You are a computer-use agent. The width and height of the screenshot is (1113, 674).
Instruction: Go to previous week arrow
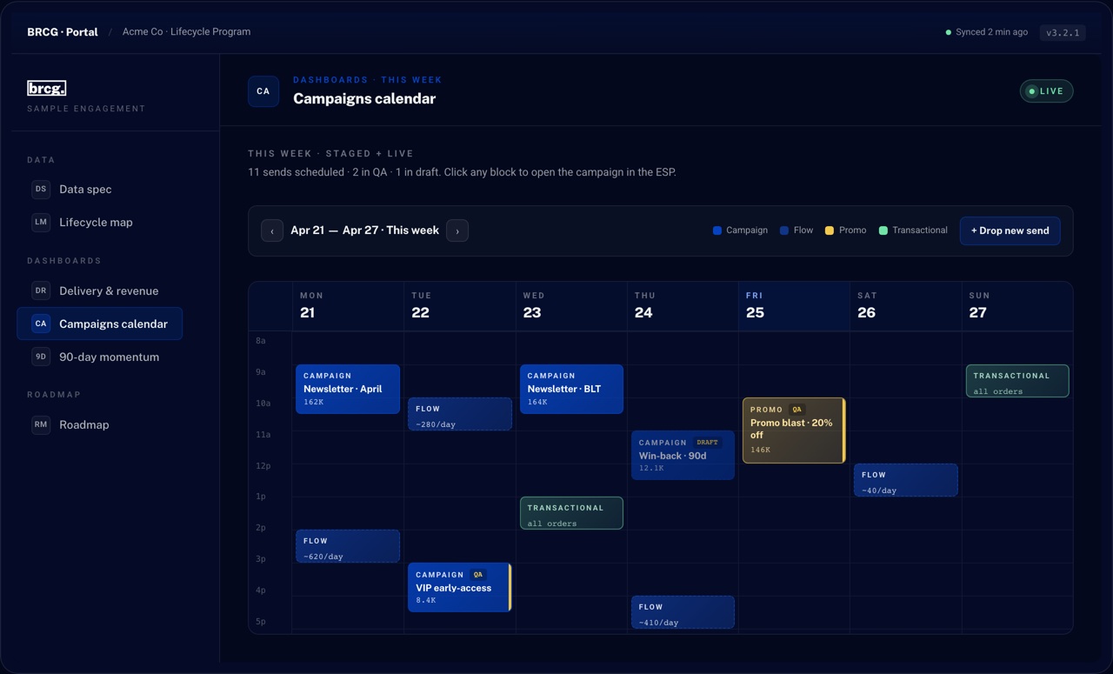coord(272,230)
